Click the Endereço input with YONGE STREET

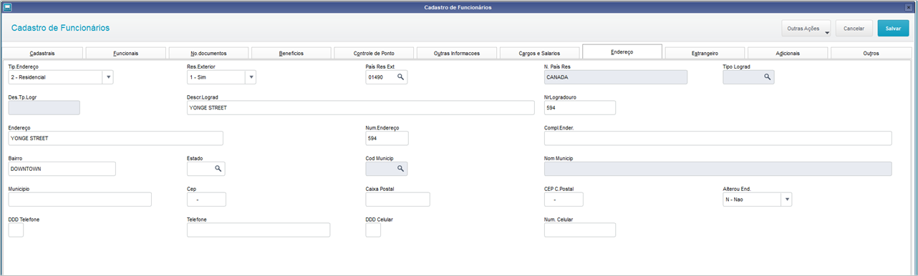pyautogui.click(x=116, y=138)
